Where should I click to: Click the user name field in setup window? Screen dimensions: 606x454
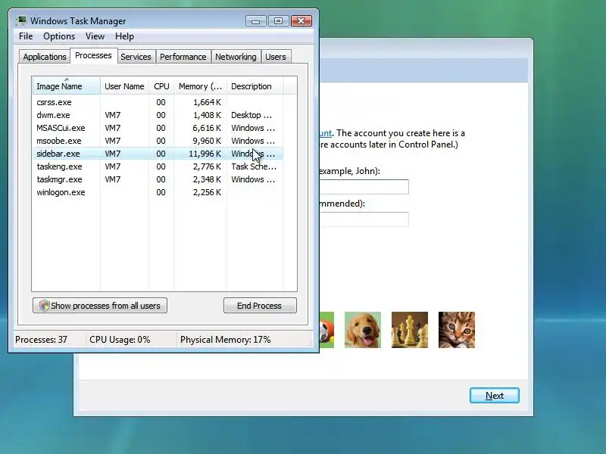pos(364,187)
